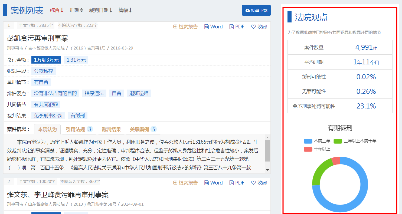Download second case as Word document
402x214 pixels.
[x=213, y=183]
